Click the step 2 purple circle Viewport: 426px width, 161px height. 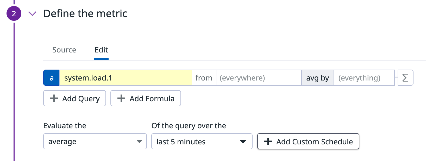tap(14, 14)
